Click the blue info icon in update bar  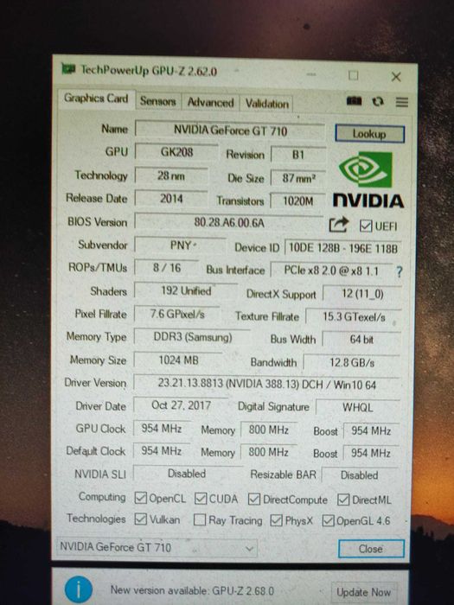pos(79,589)
